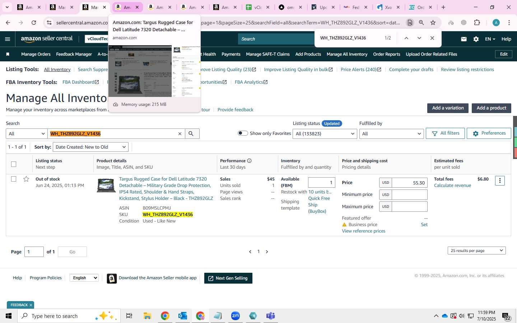Open the Chrome profile avatar

point(496,23)
